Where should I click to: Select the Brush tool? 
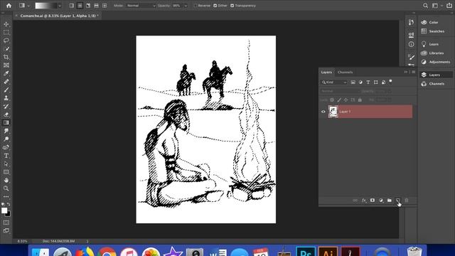coord(6,90)
